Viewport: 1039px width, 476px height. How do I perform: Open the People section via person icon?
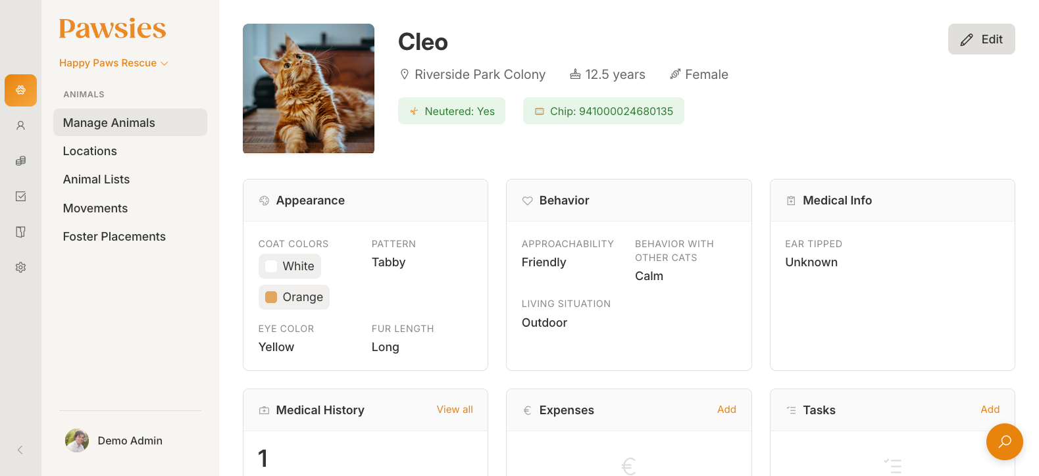point(20,125)
